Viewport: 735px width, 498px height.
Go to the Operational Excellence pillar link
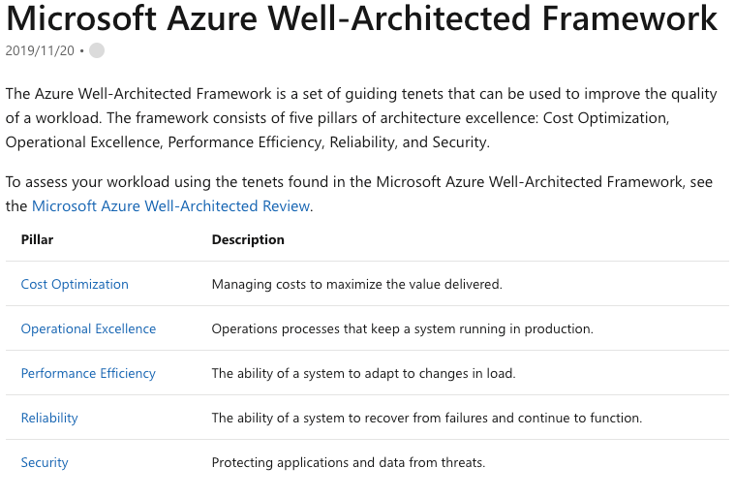(88, 328)
